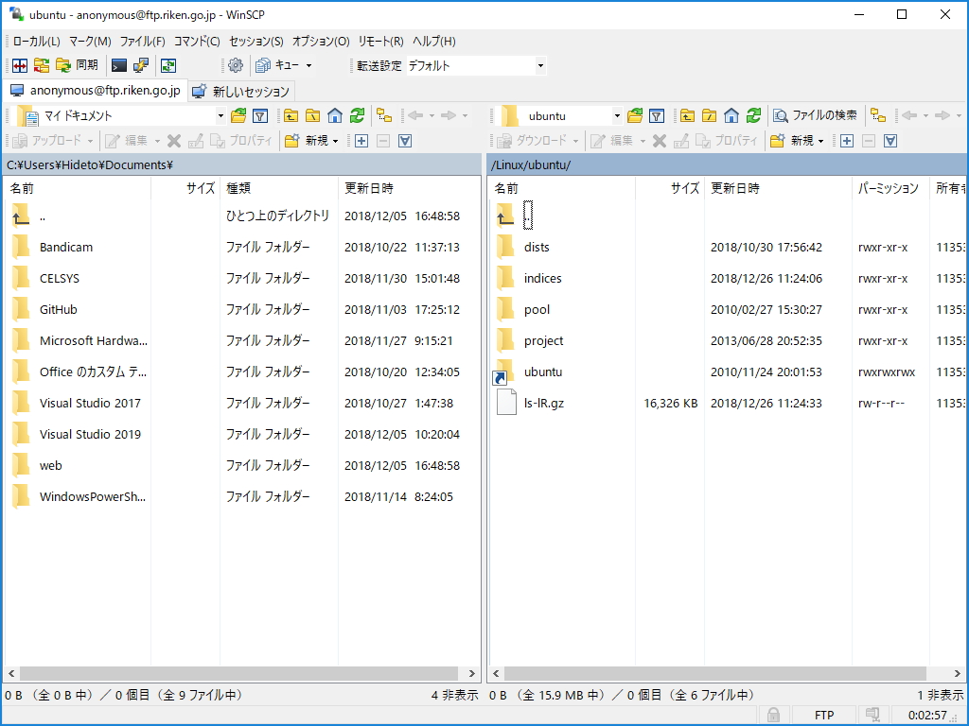Click the lock icon in the status bar

click(x=772, y=715)
